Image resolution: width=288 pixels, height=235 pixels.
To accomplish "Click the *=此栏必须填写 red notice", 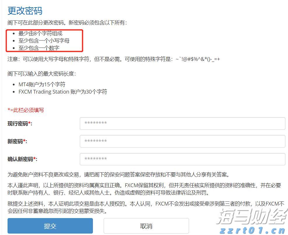I will pyautogui.click(x=26, y=110).
